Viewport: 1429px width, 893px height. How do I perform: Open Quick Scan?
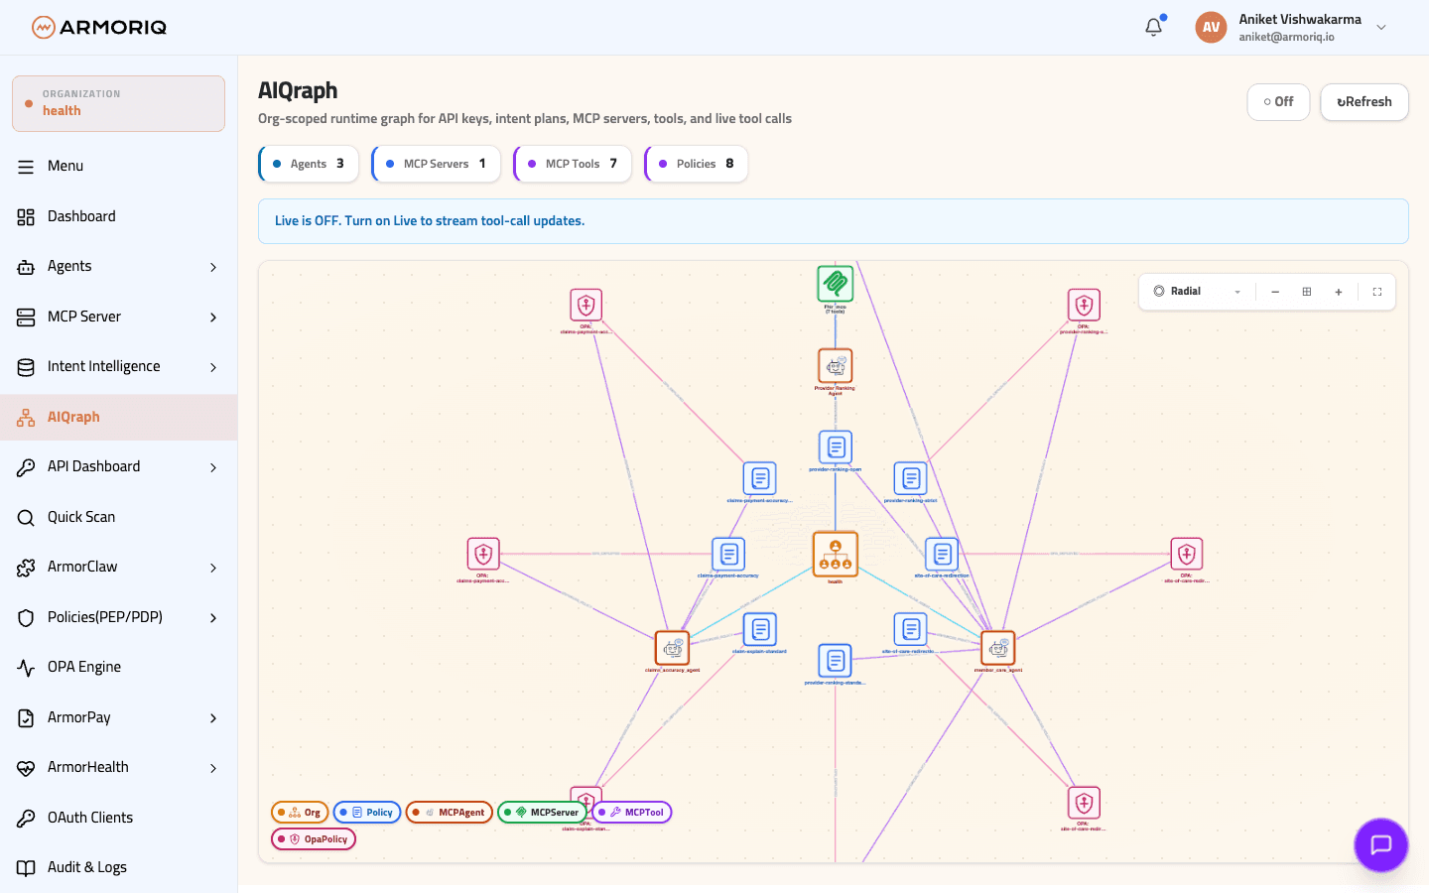[x=118, y=517]
